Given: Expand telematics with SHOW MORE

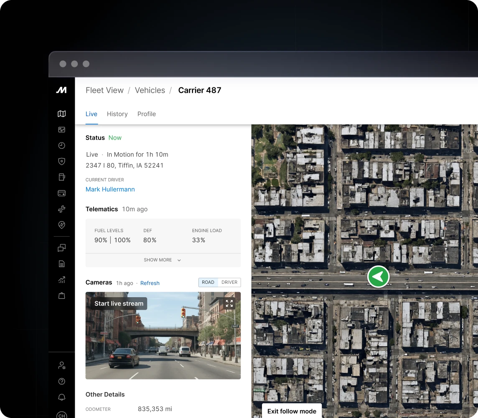Looking at the screenshot, I should tap(163, 260).
